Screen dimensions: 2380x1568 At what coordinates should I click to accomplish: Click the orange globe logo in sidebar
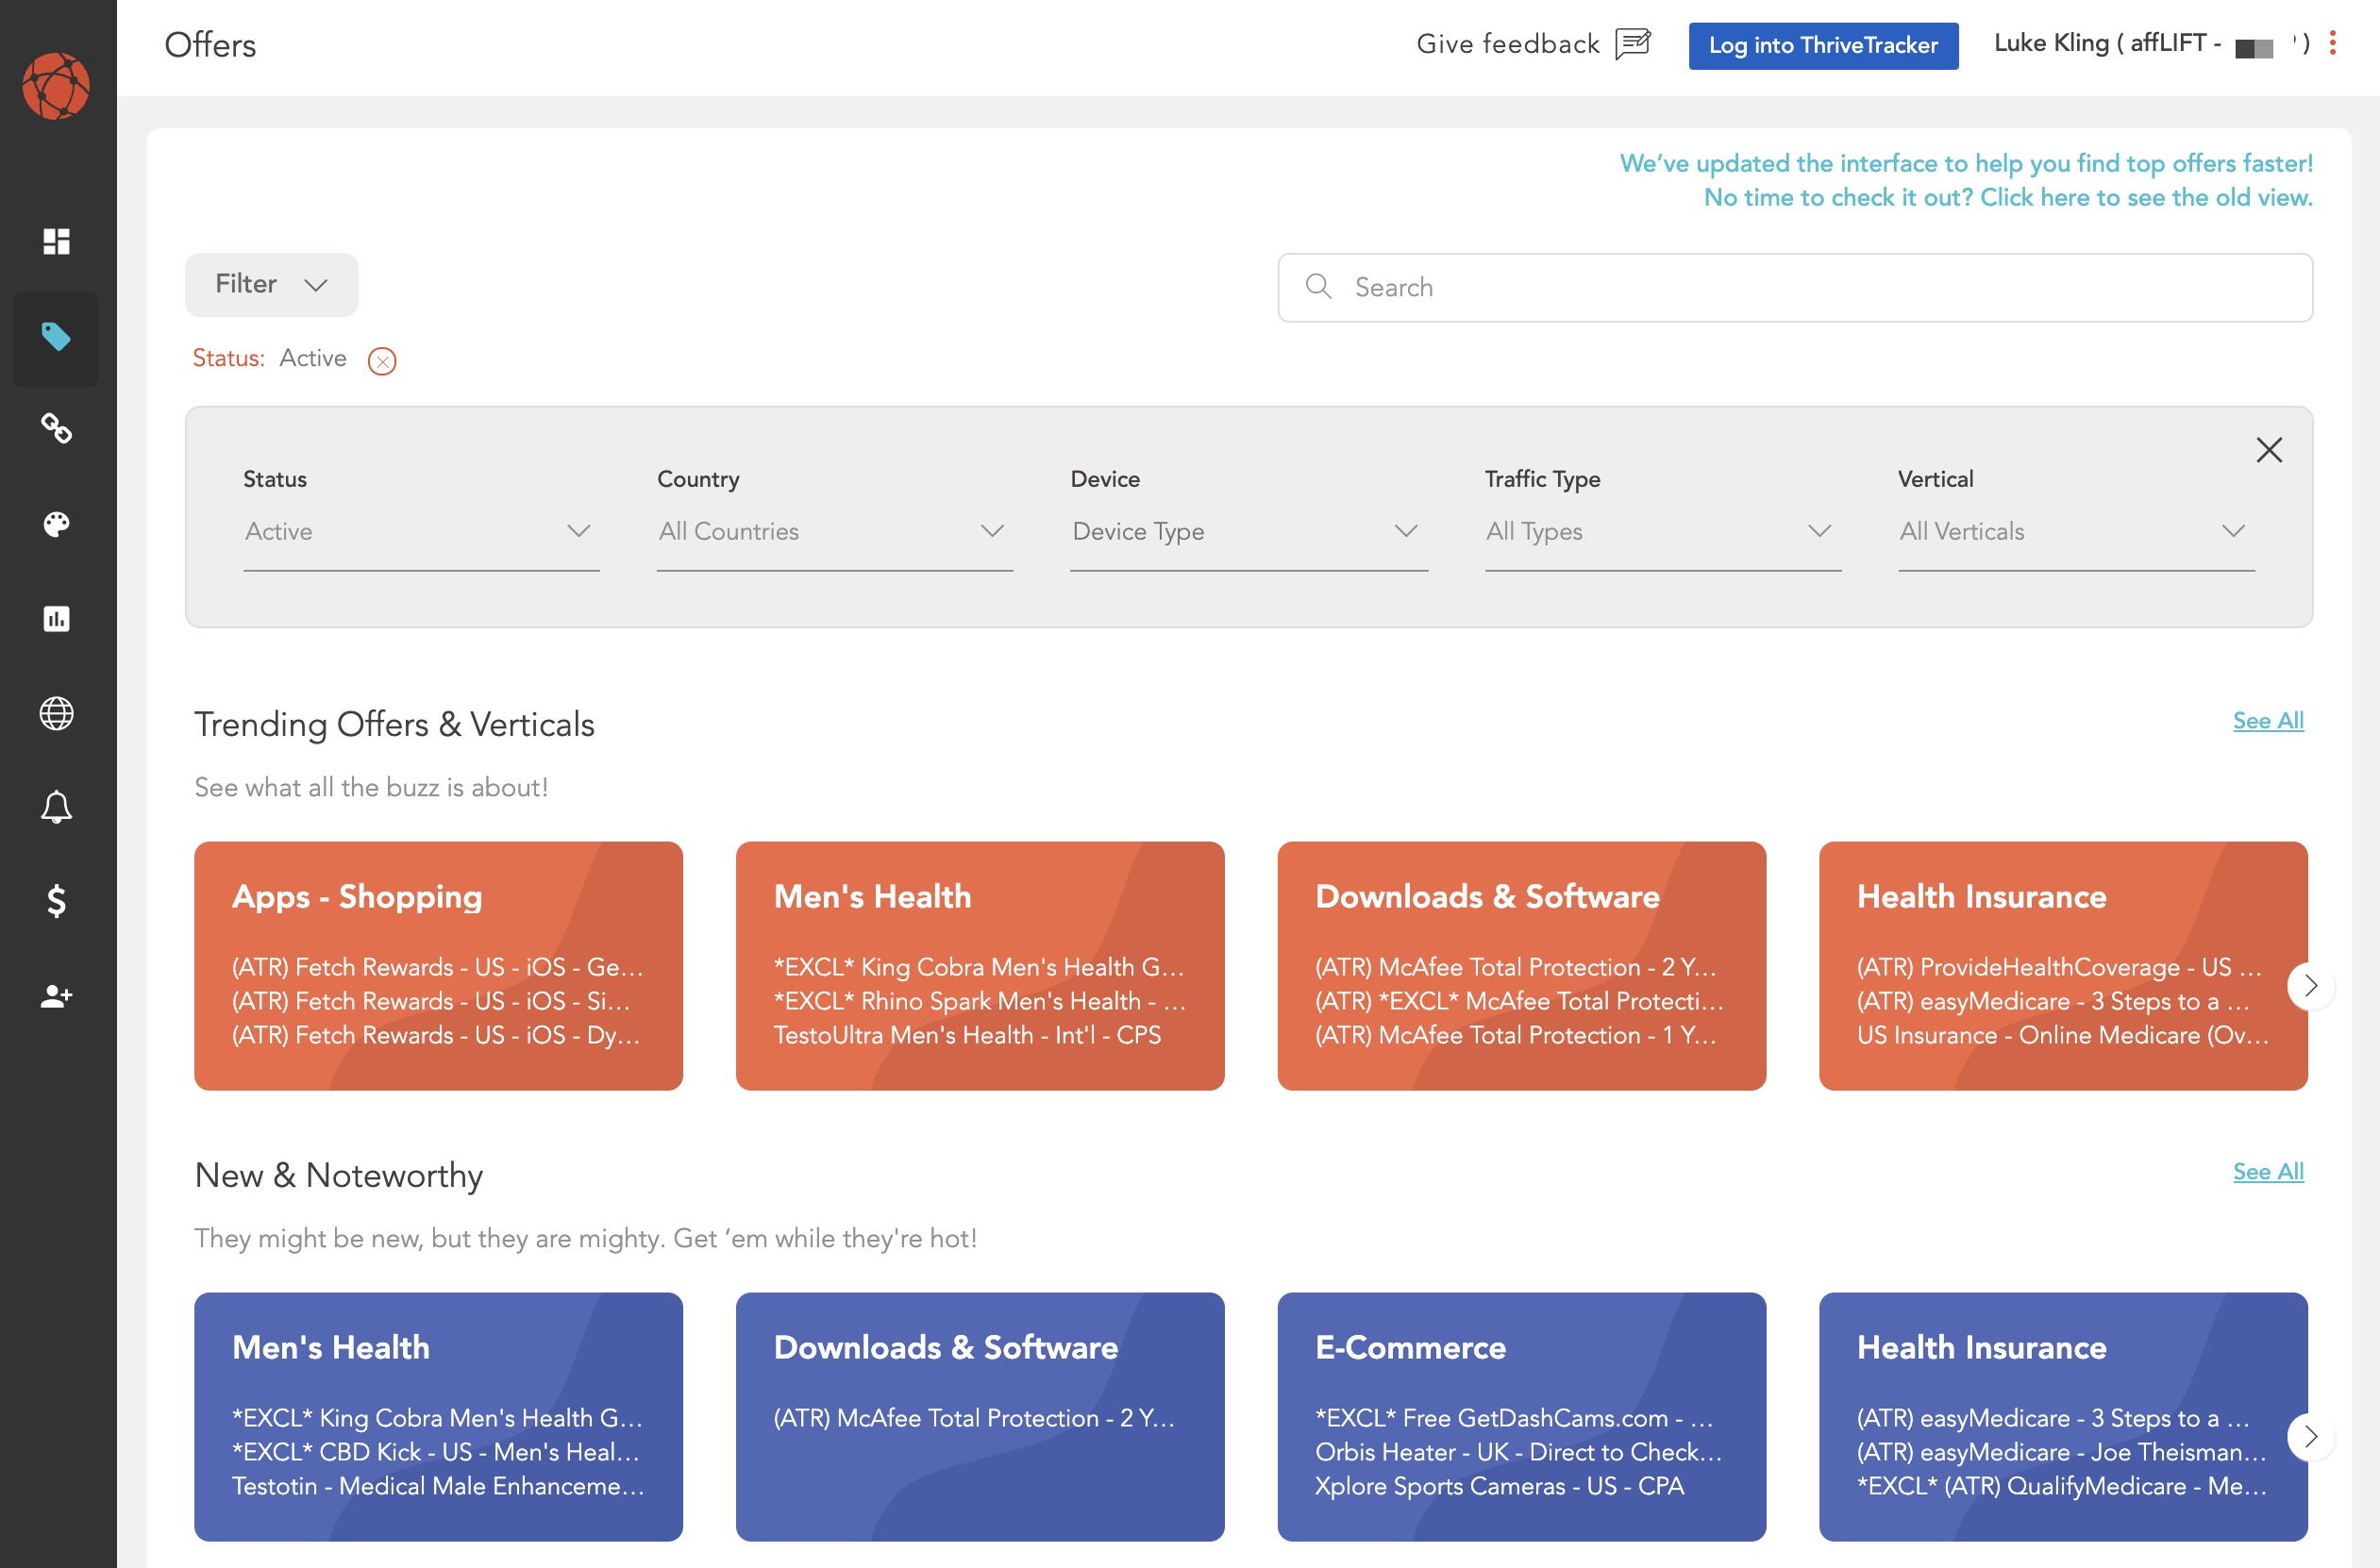[56, 86]
